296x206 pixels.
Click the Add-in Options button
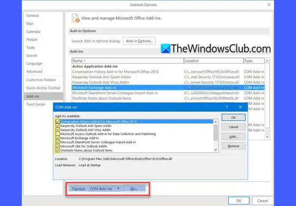[x=139, y=41]
